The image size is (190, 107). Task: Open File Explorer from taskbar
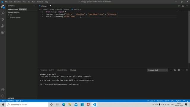pos(70,104)
